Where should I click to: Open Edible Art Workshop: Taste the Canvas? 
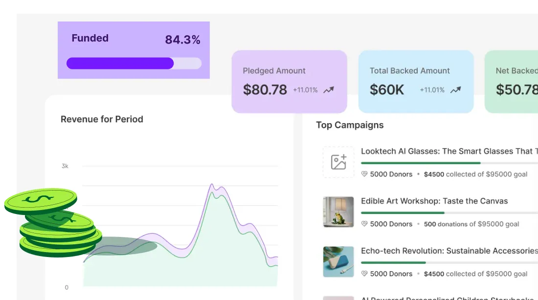click(x=434, y=201)
